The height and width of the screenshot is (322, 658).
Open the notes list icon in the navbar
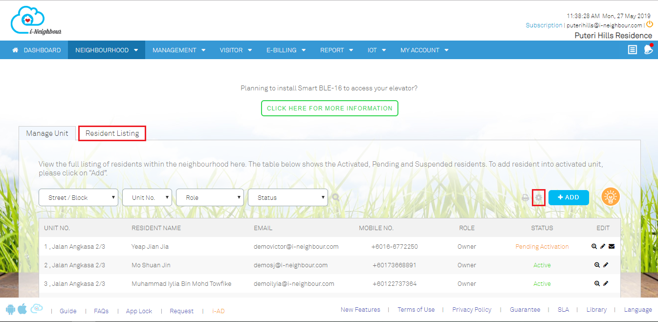[633, 50]
